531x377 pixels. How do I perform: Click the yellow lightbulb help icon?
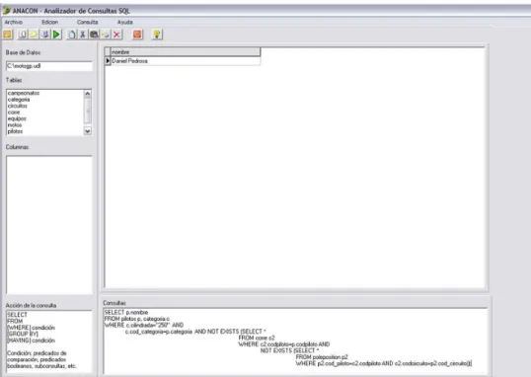[157, 35]
